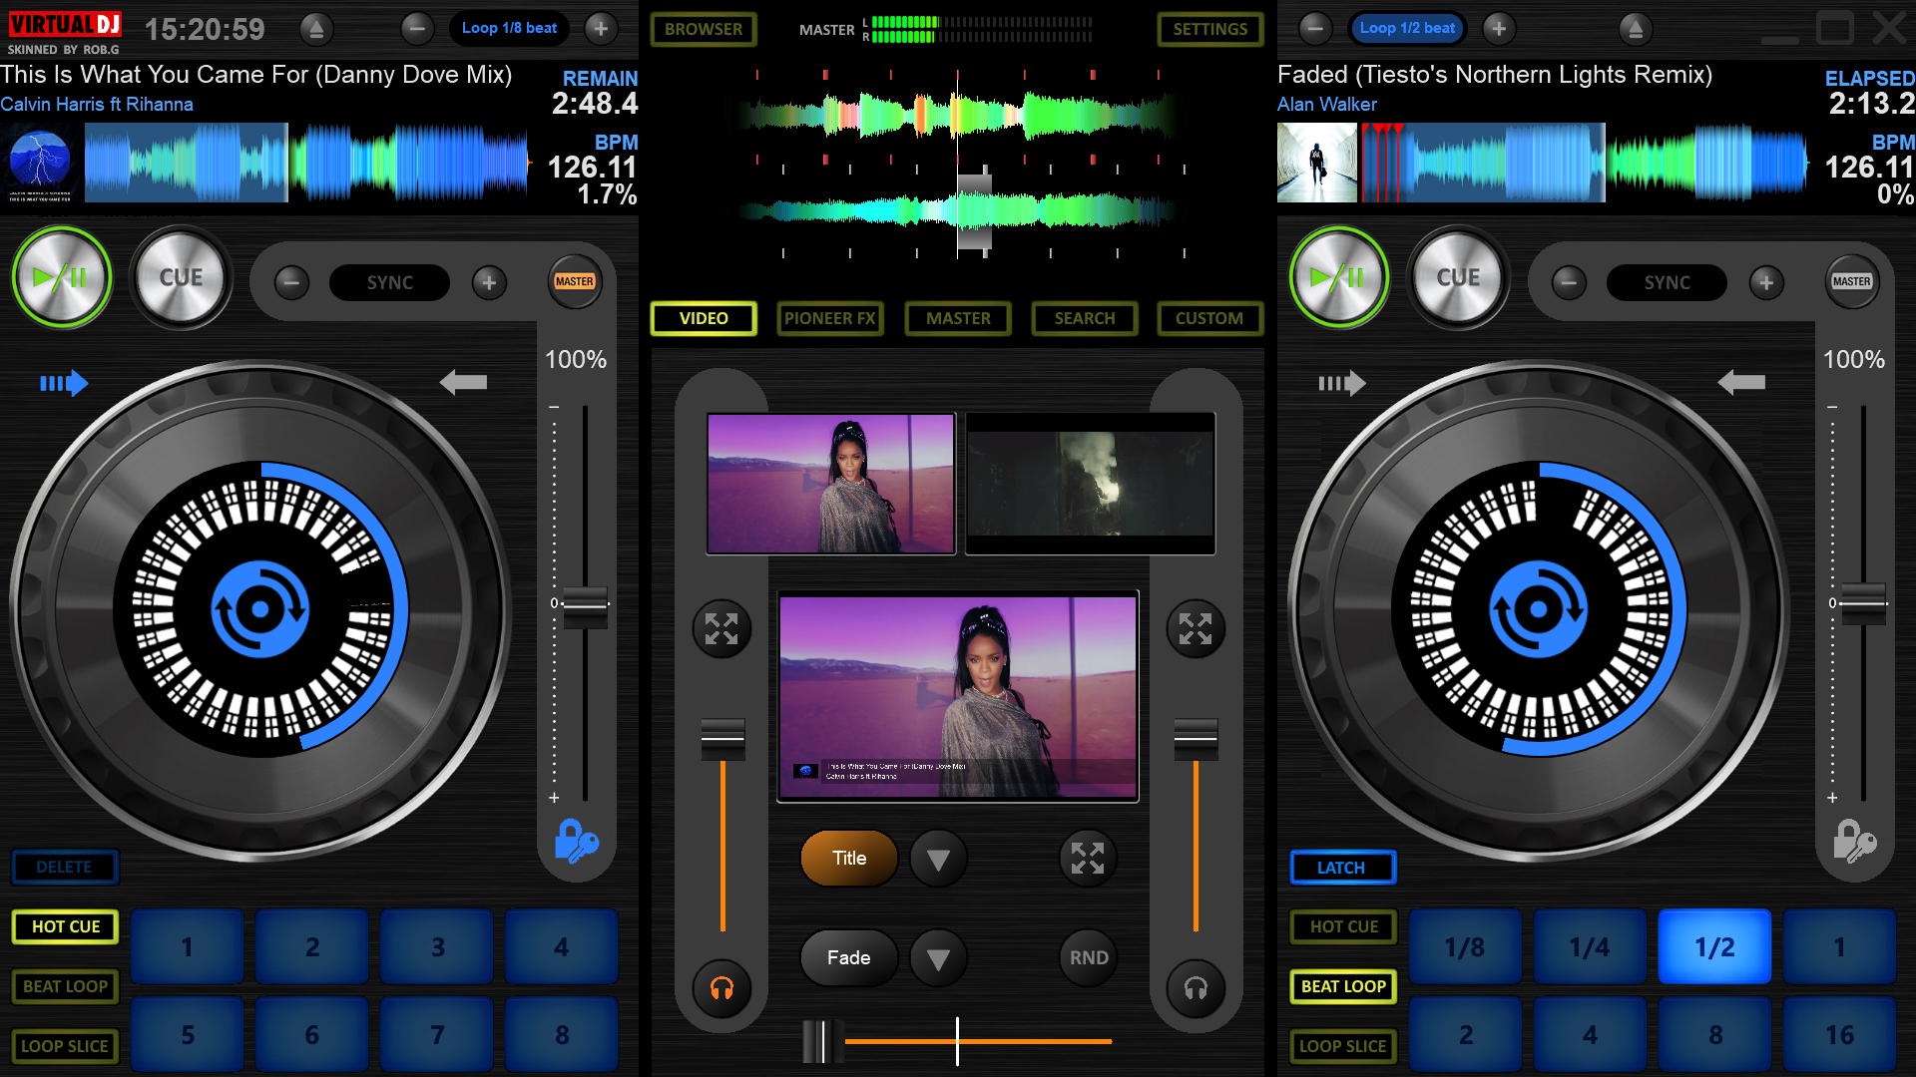The width and height of the screenshot is (1916, 1077).
Task: Click the right deck forward arrow icon
Action: click(1341, 383)
